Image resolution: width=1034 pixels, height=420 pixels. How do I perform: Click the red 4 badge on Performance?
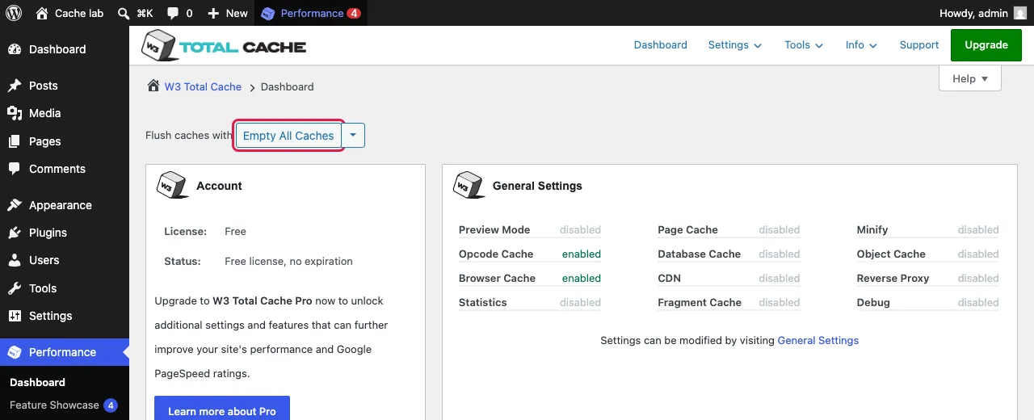click(x=354, y=13)
